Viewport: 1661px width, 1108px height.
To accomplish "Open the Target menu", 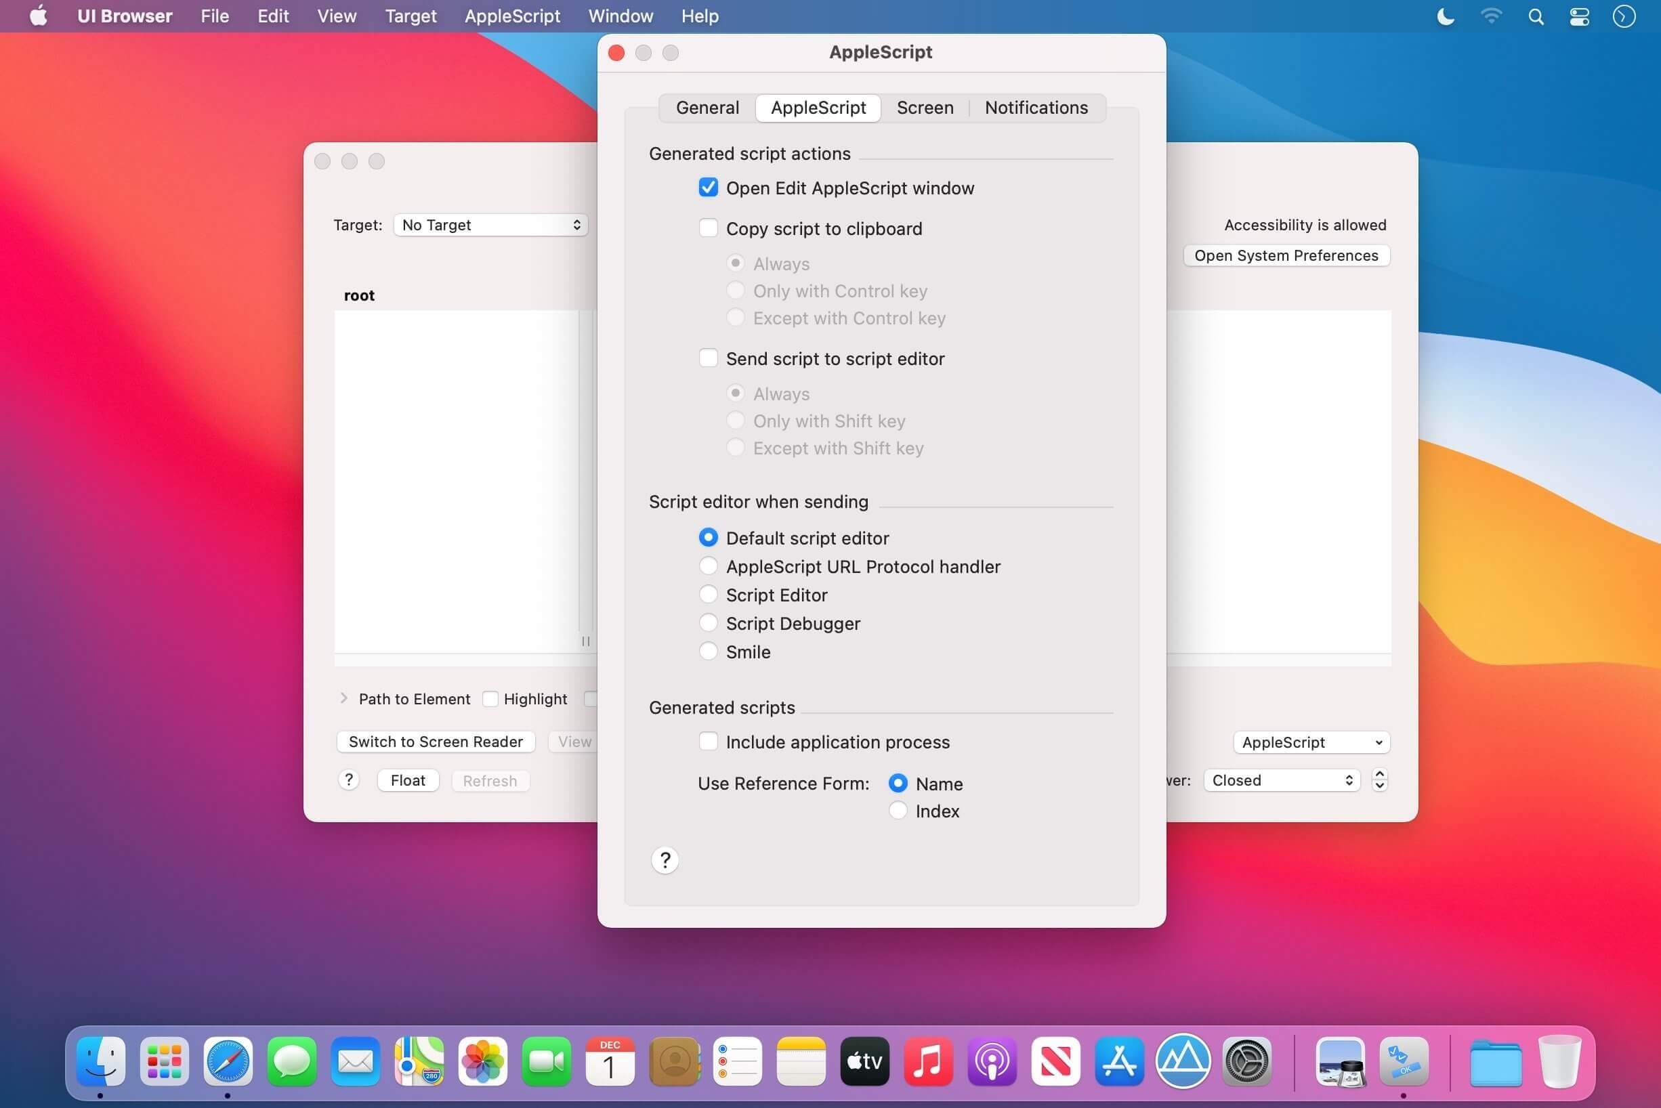I will coord(411,16).
